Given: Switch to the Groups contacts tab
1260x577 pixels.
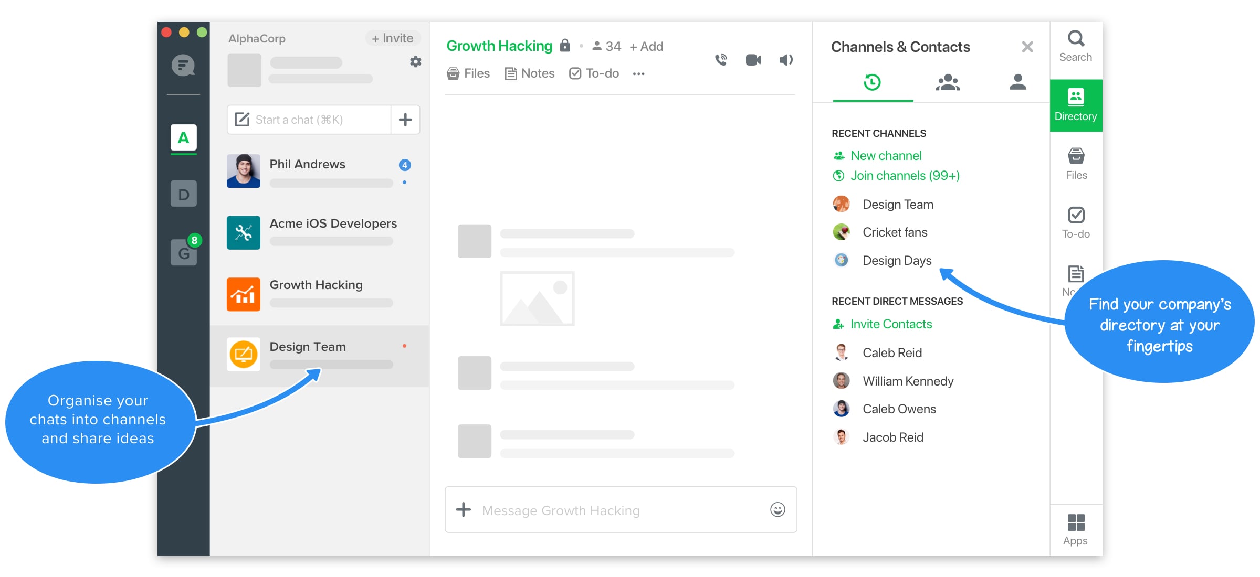Looking at the screenshot, I should point(946,83).
